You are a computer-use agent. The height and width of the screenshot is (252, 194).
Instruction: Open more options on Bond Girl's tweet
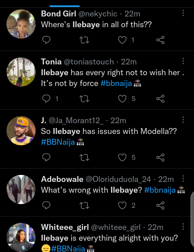tap(183, 13)
